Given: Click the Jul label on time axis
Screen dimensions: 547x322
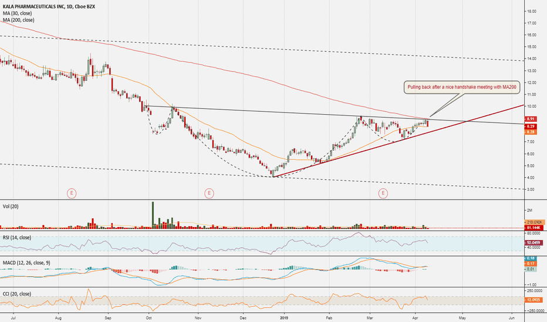Looking at the screenshot, I should point(13,318).
